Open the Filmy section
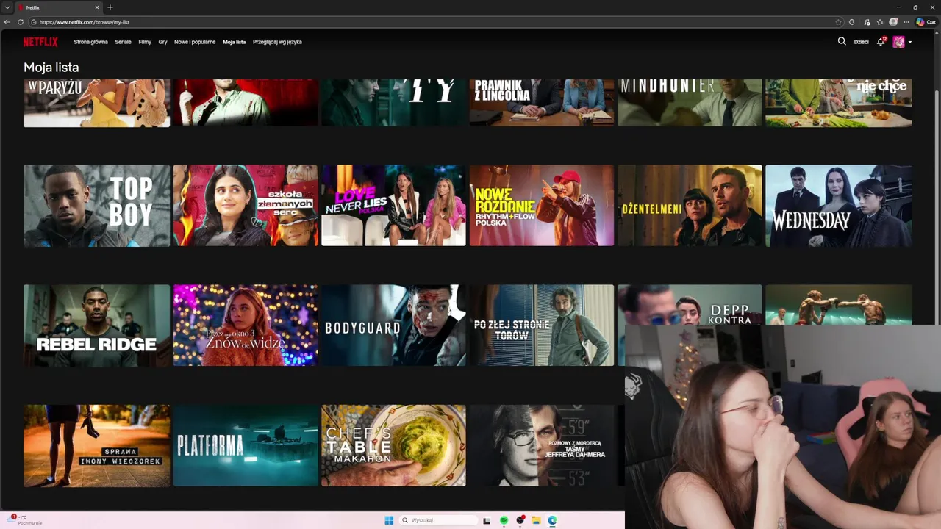The width and height of the screenshot is (941, 529). [145, 42]
